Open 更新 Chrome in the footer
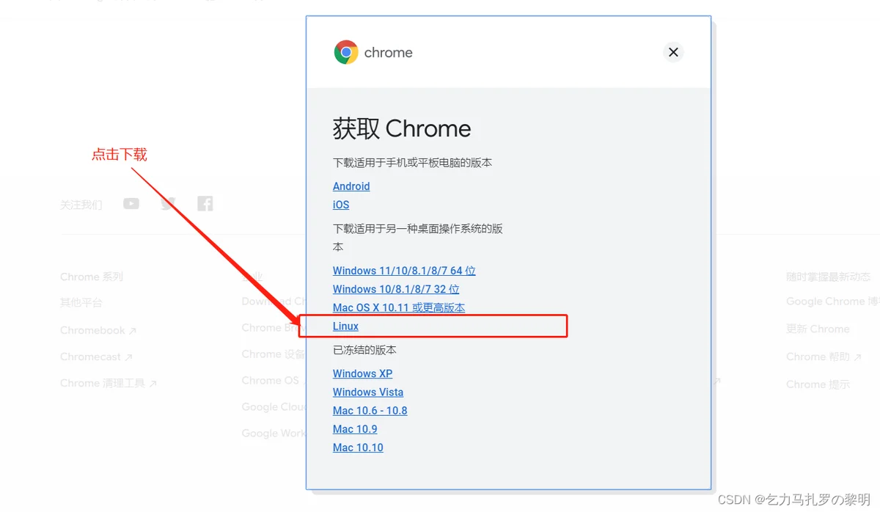The width and height of the screenshot is (880, 512). point(818,329)
